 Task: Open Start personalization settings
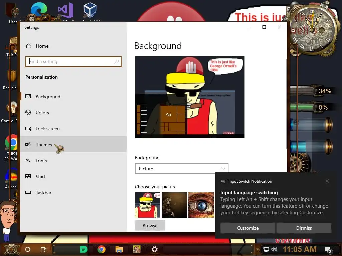(73, 177)
